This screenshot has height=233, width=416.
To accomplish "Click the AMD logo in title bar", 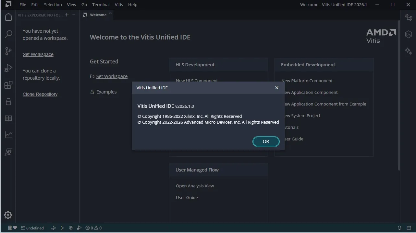I will pyautogui.click(x=8, y=5).
